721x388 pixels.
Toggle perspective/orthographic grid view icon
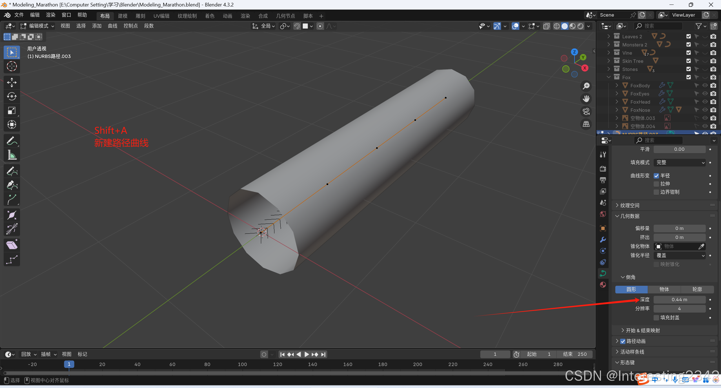pyautogui.click(x=586, y=124)
